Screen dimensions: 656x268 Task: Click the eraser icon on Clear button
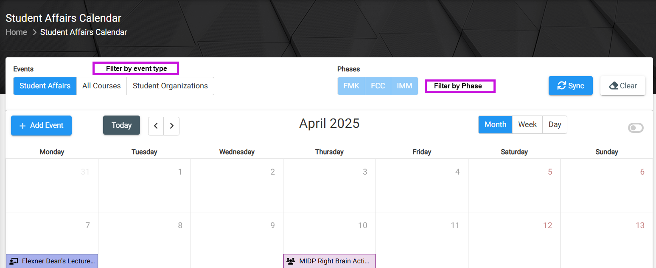pos(614,86)
